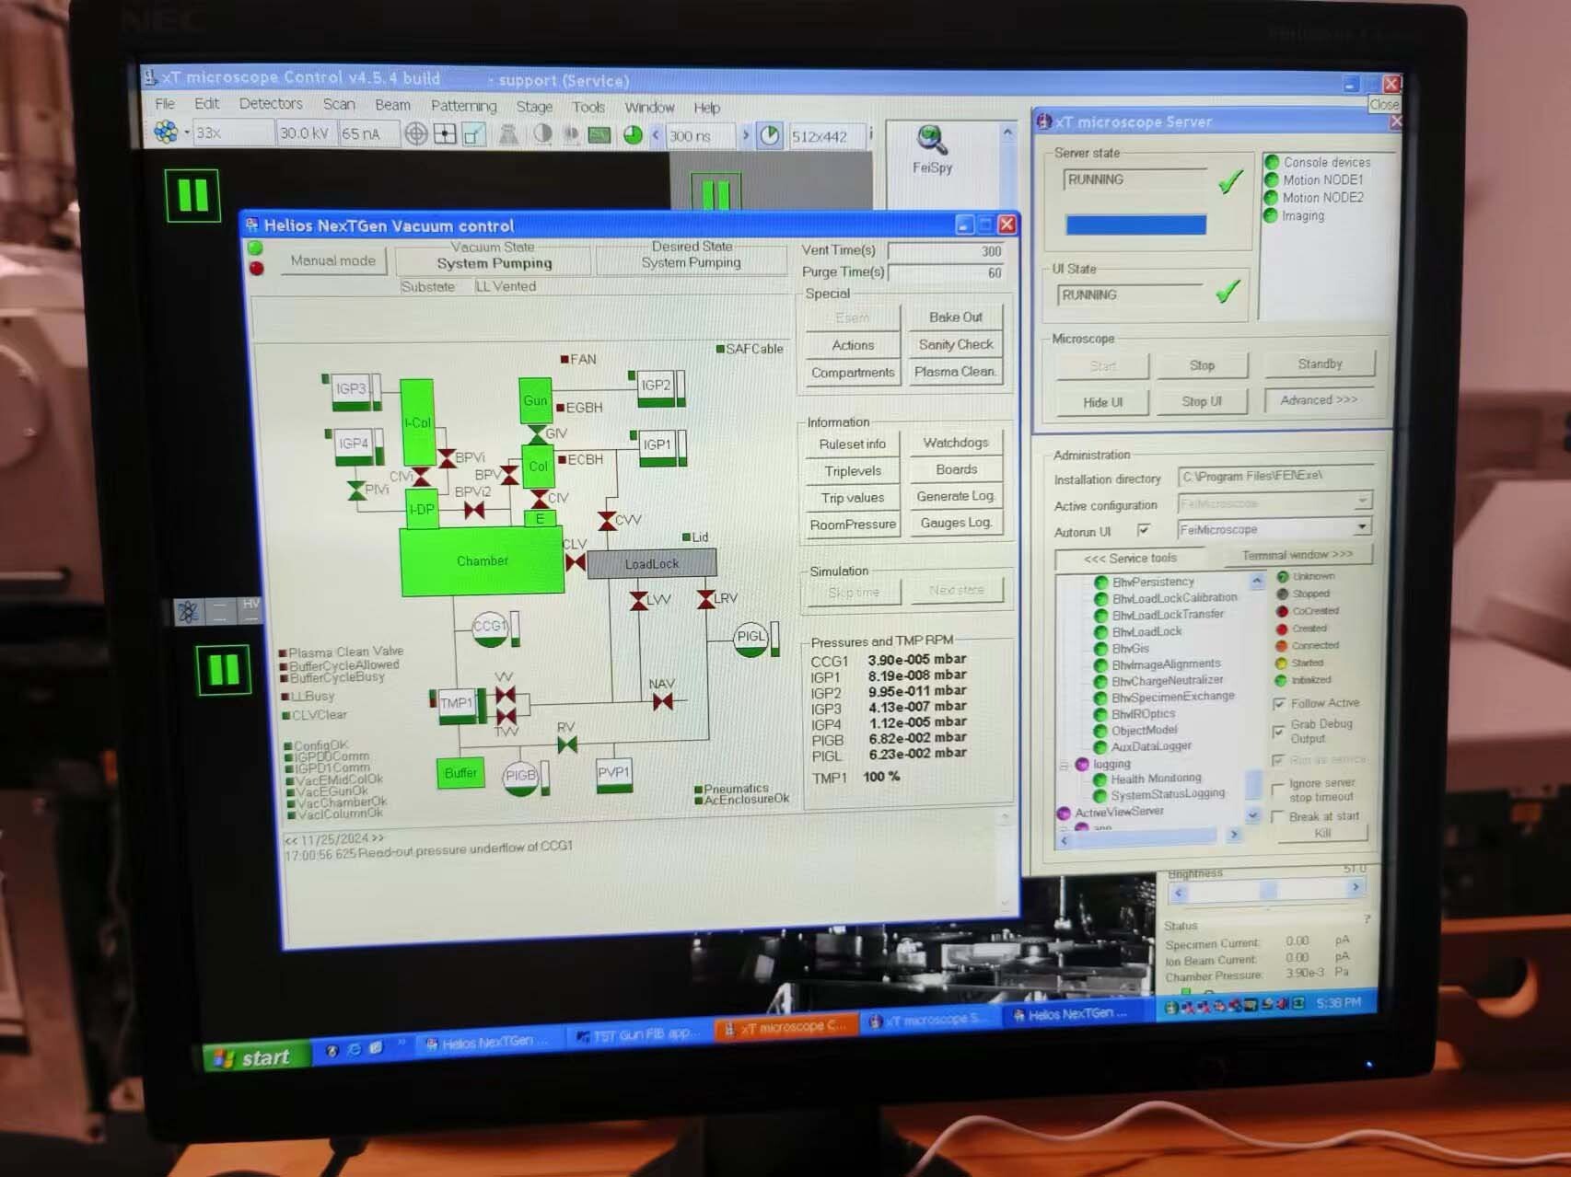Click dwell time increase arrow right of 300 ns
1571x1177 pixels.
pos(745,136)
